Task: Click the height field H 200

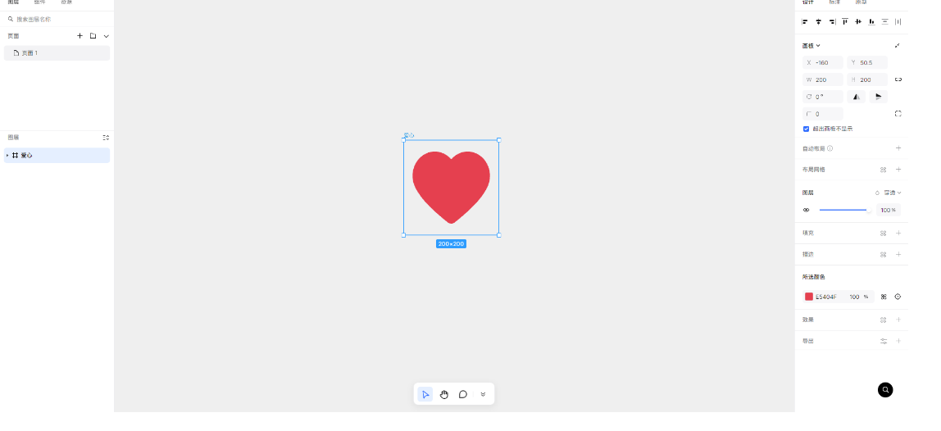Action: tap(867, 79)
